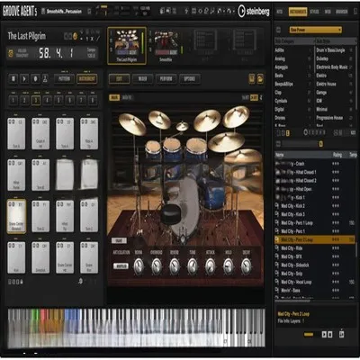Click the file icon of Mad City - SFX
Viewport: 360px width, 360px height.
pos(277,256)
